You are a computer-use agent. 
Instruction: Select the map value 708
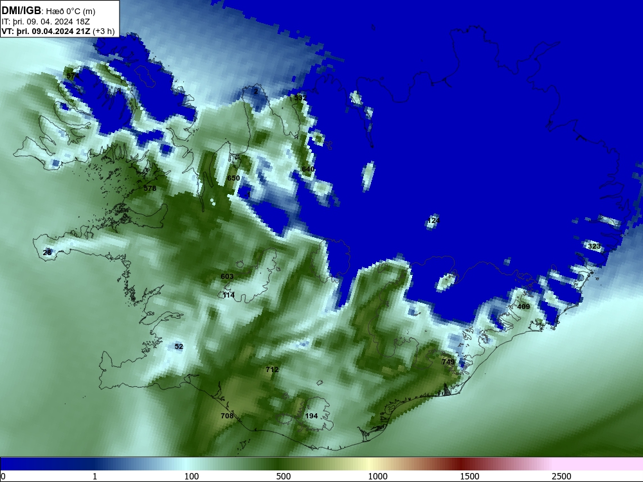tap(227, 416)
